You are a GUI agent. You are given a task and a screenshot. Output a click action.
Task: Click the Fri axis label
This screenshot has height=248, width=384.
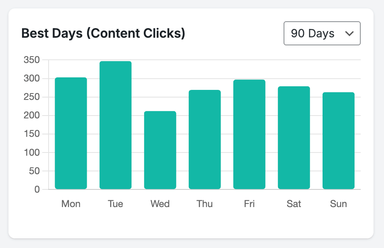coord(249,203)
